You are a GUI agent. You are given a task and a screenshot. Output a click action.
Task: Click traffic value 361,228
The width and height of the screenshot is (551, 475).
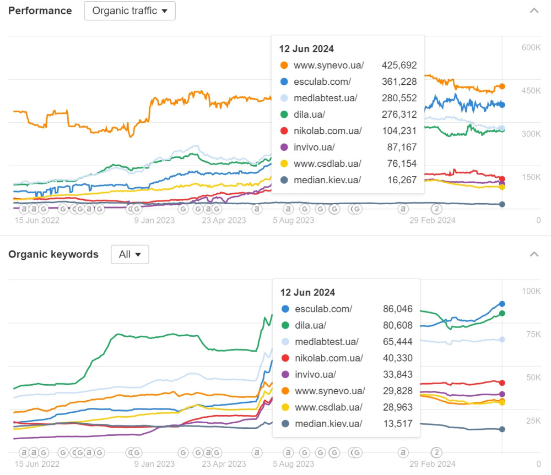[x=399, y=81]
